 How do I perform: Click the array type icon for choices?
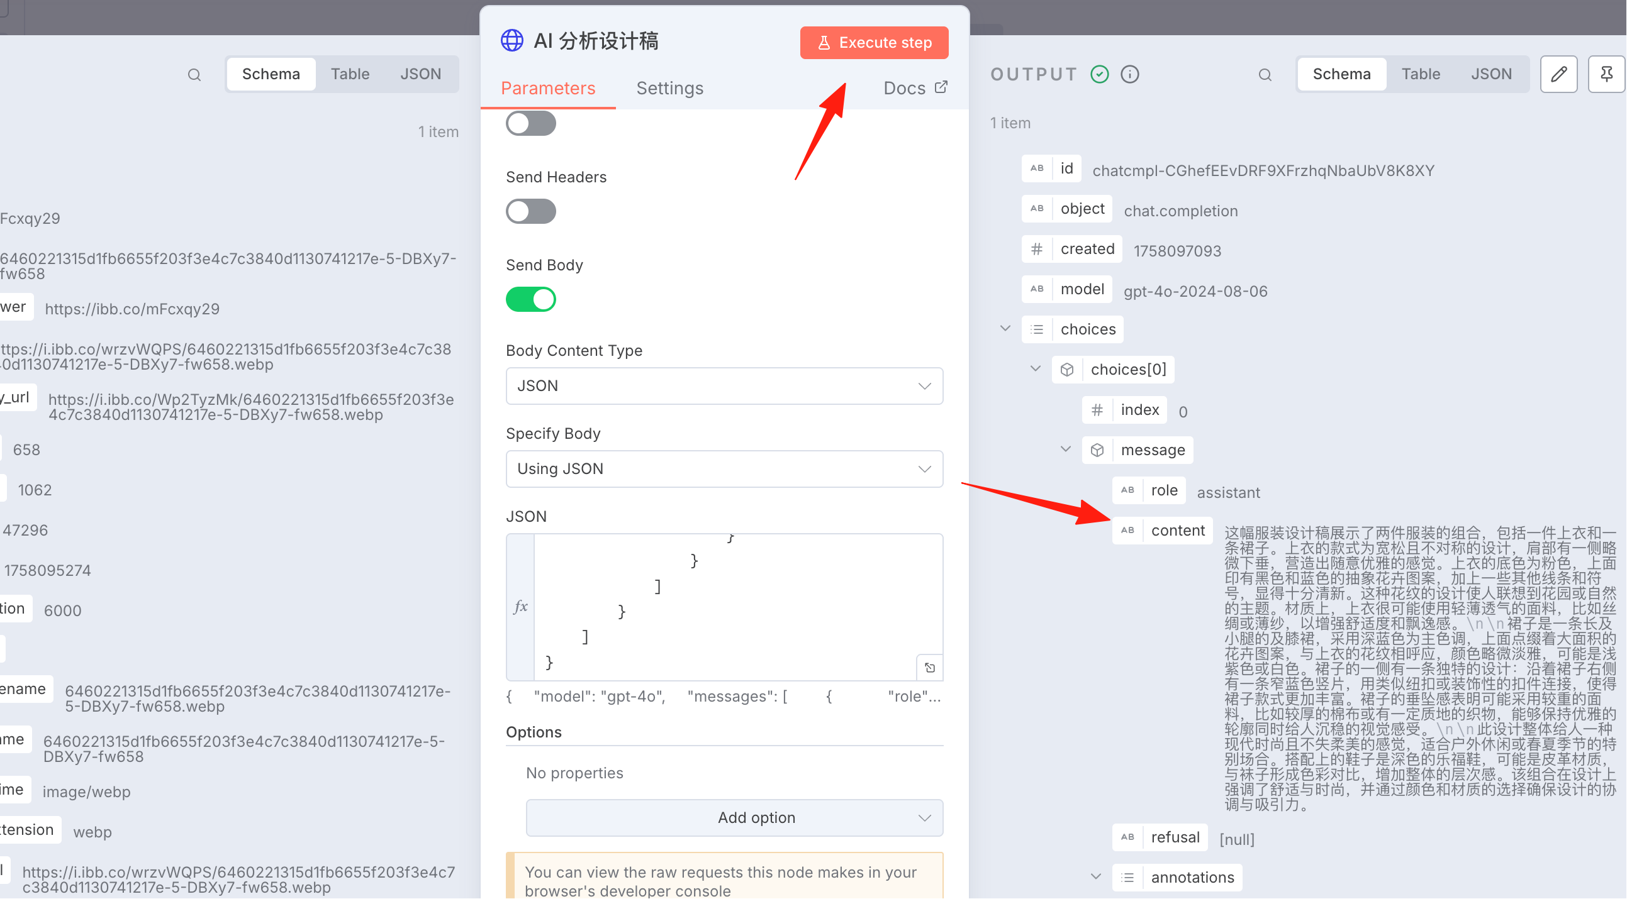1037,329
